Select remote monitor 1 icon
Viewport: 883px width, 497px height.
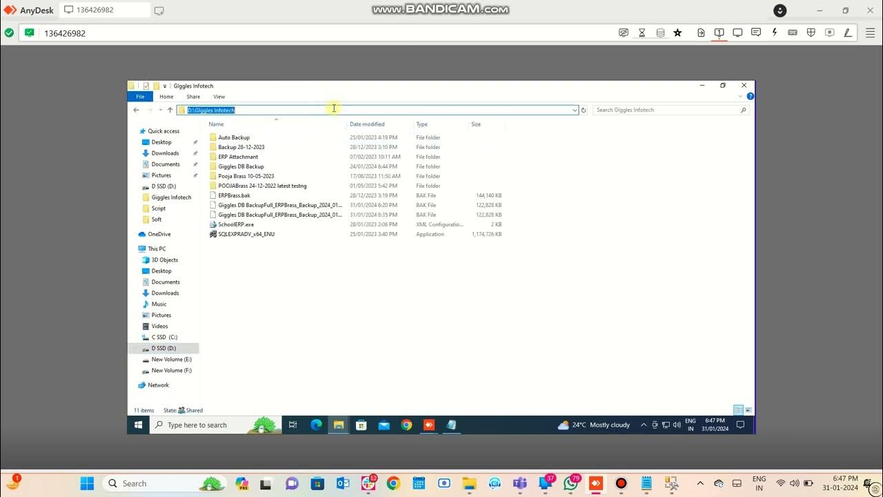click(719, 32)
